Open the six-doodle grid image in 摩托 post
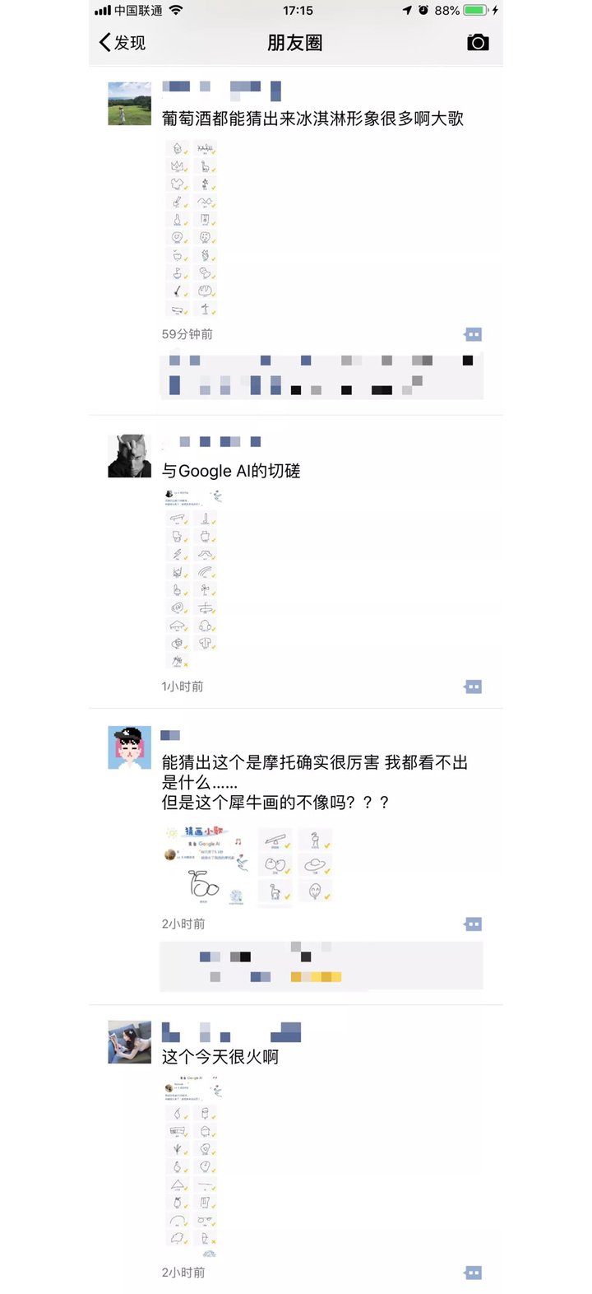This screenshot has height=1294, width=592. point(295,865)
